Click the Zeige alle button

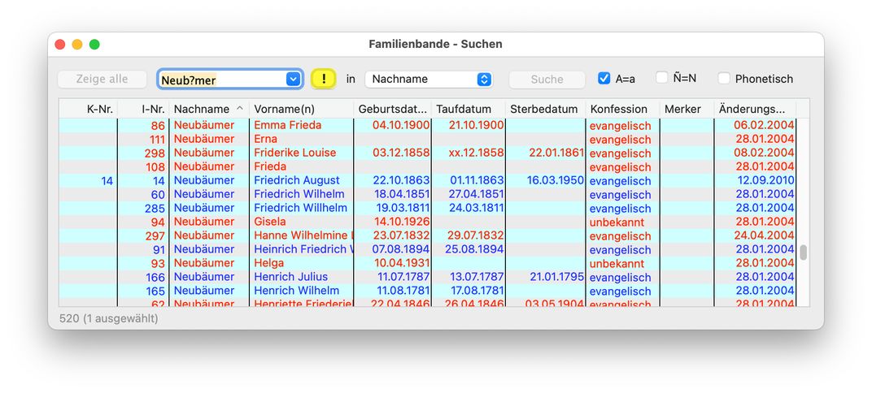tap(102, 79)
